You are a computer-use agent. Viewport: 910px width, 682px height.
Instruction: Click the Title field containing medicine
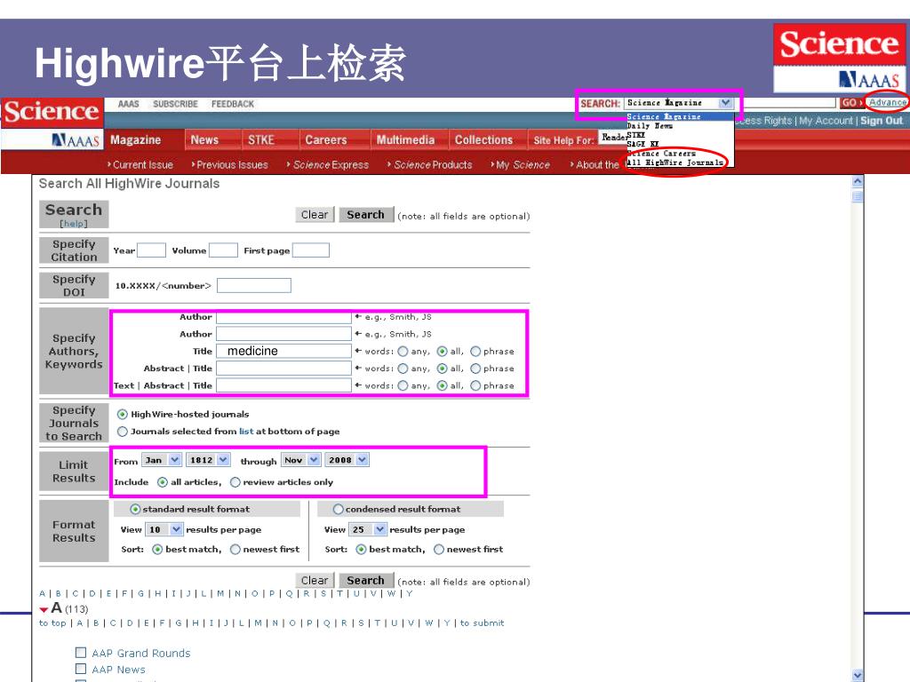click(283, 351)
